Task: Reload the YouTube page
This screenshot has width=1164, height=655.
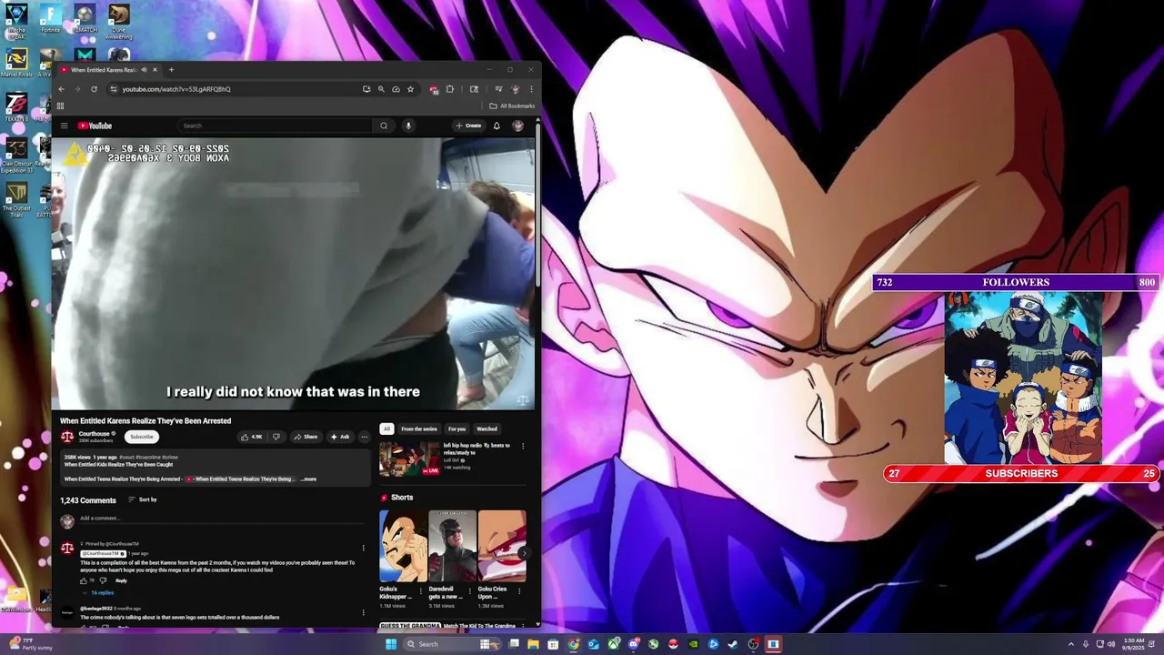Action: [x=94, y=89]
